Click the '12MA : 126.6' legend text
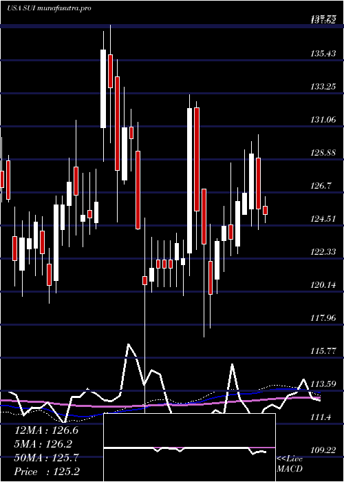The width and height of the screenshot is (344, 482). [x=46, y=430]
